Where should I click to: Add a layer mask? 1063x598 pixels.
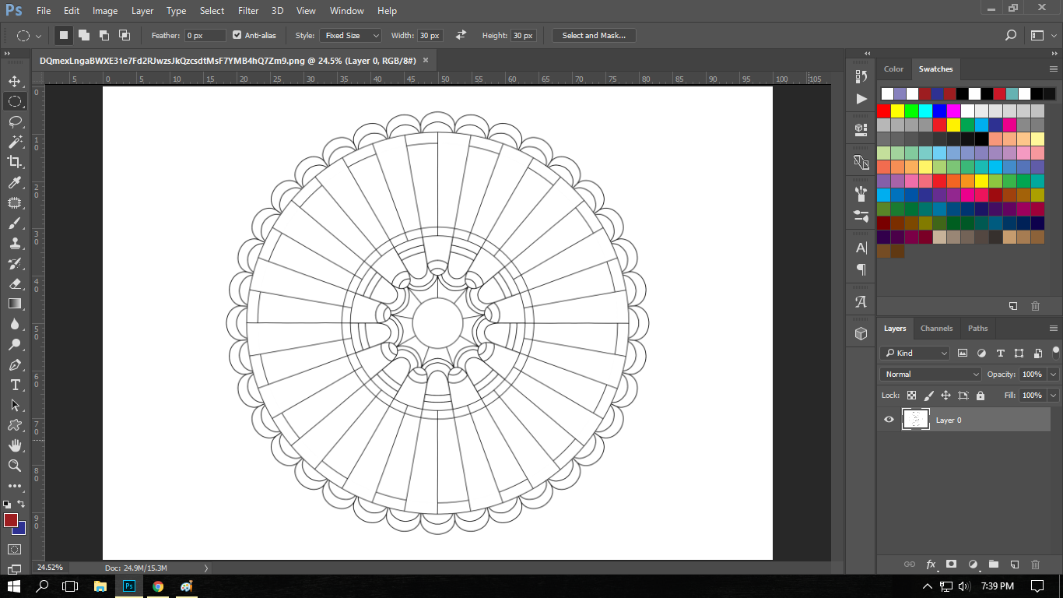point(951,565)
